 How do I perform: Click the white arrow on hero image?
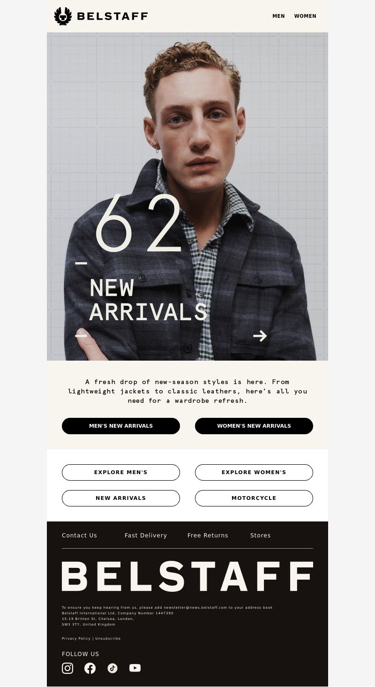tap(260, 336)
